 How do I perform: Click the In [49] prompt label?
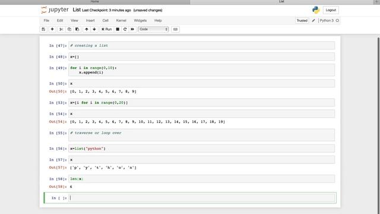click(58, 68)
